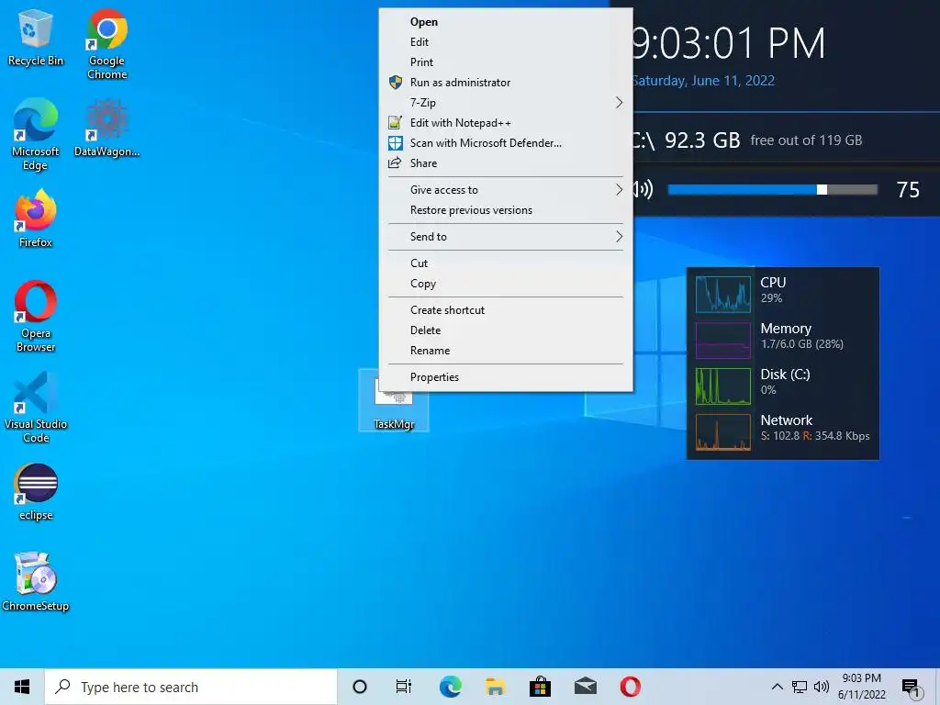
Task: Select Run as administrator
Action: (506, 83)
